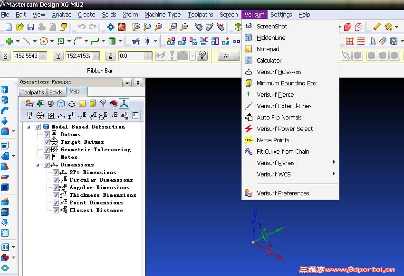
Task: Click the All... button
Action: coord(229,56)
